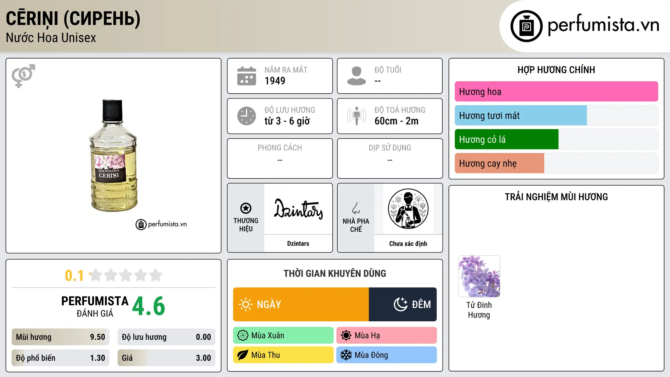Click the Hương hoa accord bar

click(x=556, y=92)
